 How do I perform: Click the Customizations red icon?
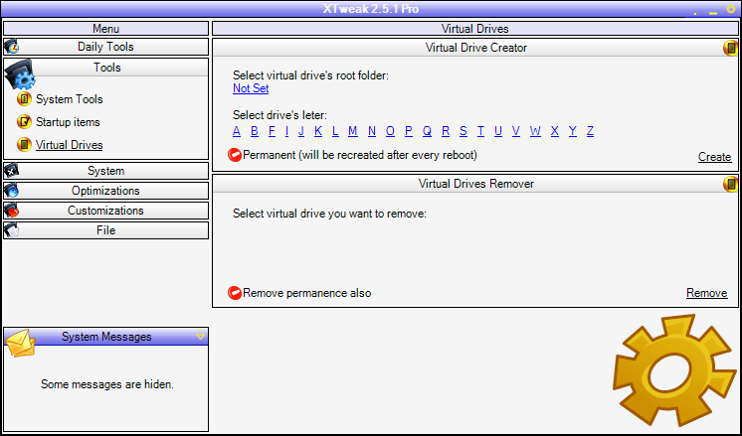point(11,210)
